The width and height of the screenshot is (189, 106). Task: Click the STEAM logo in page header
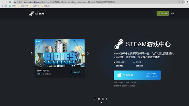37,13
